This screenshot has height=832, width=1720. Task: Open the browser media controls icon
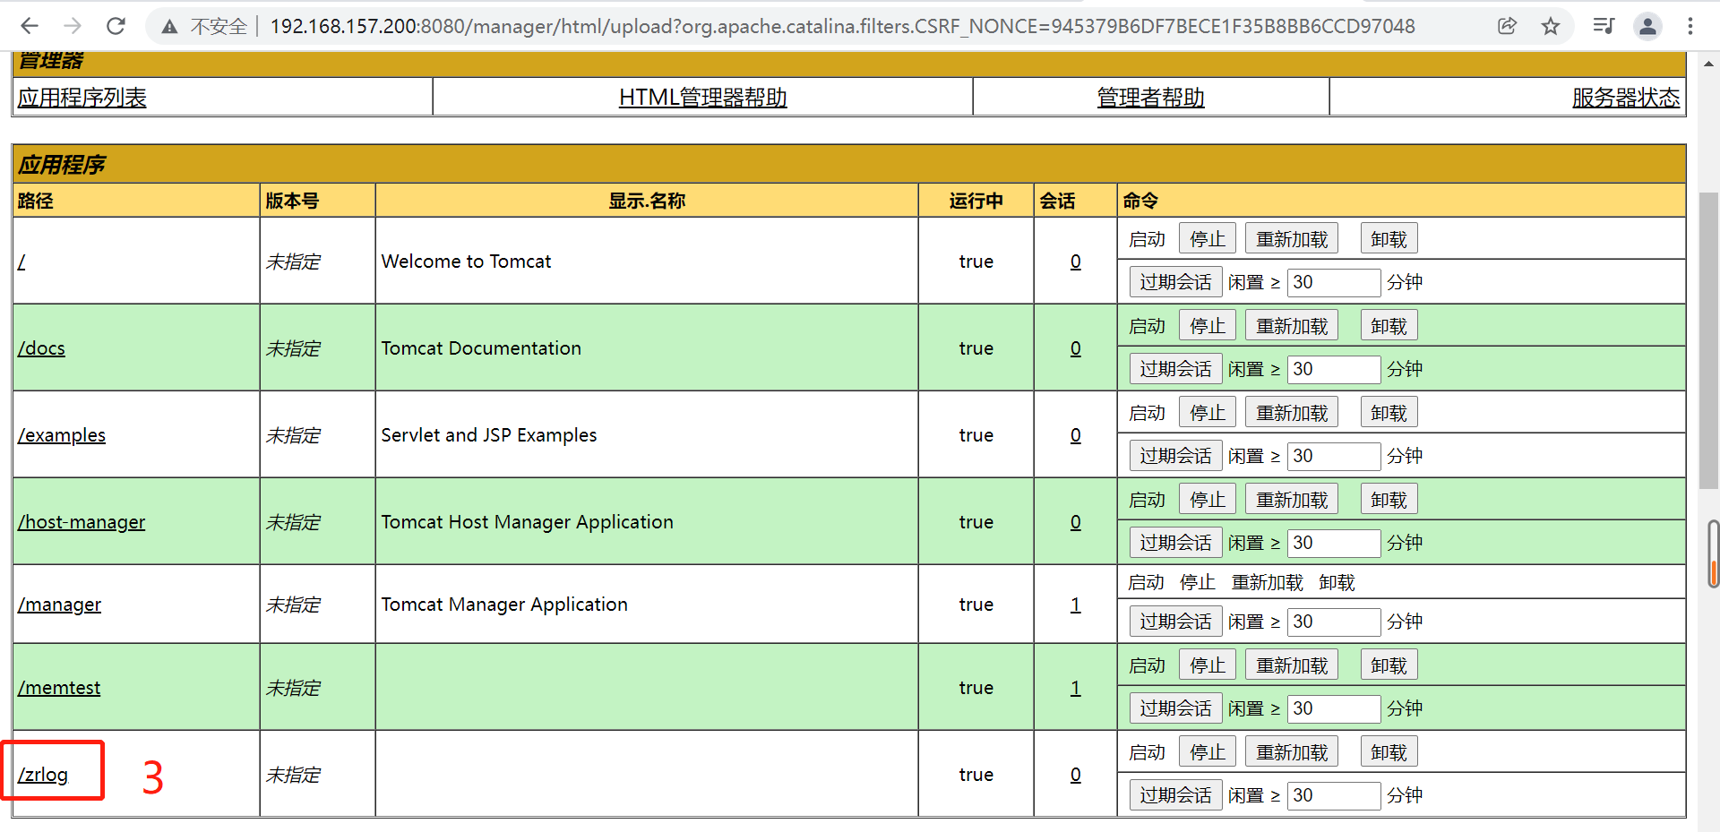coord(1603,26)
